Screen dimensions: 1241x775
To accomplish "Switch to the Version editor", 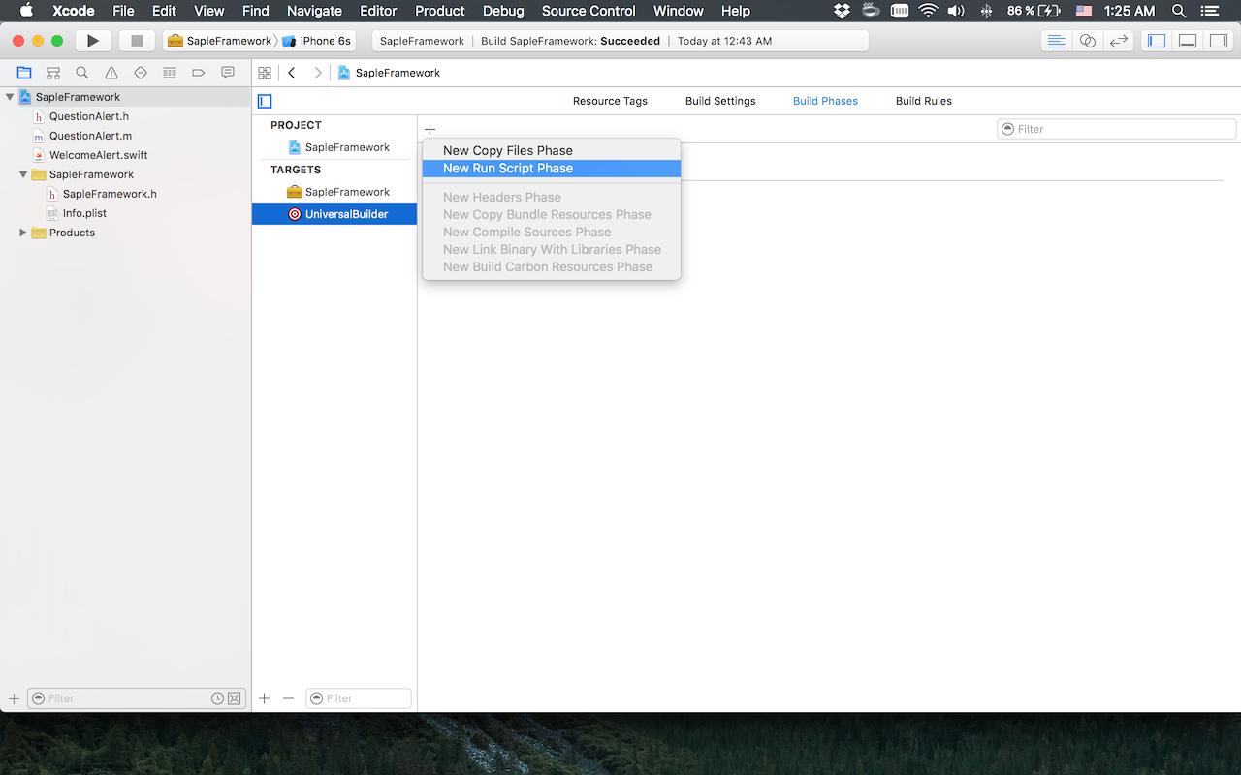I will (1119, 41).
